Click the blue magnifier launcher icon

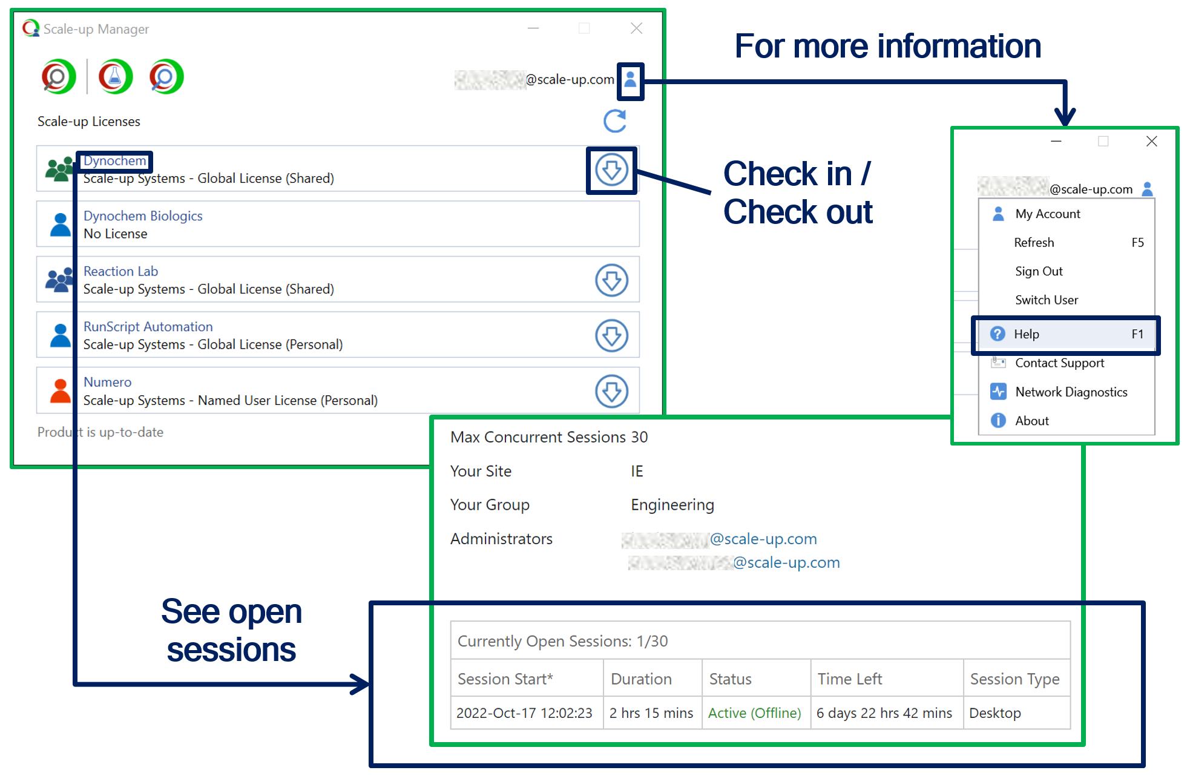tap(166, 77)
